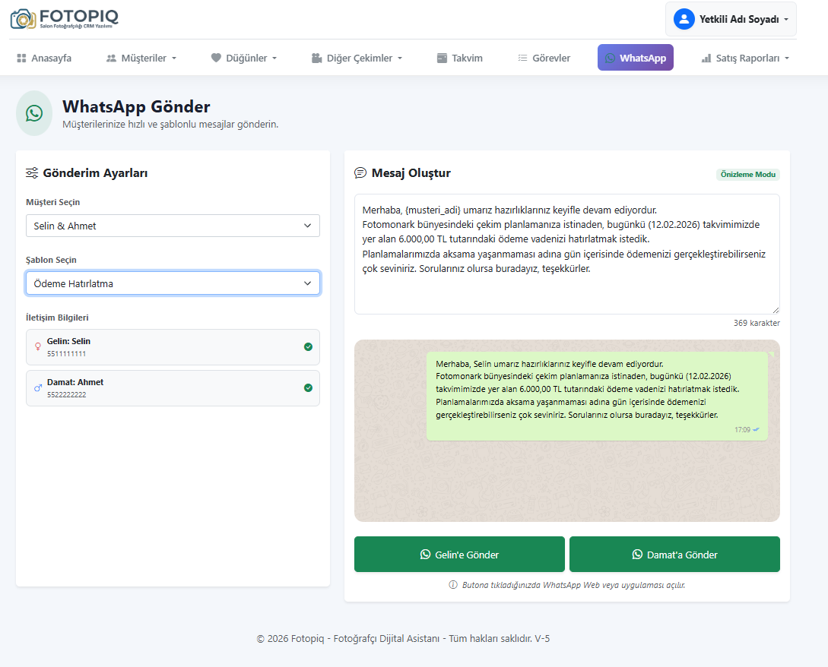Open the Şablon Seçin template dropdown
This screenshot has width=828, height=667.
(x=173, y=283)
